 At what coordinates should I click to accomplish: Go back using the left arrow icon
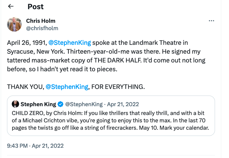11,6
